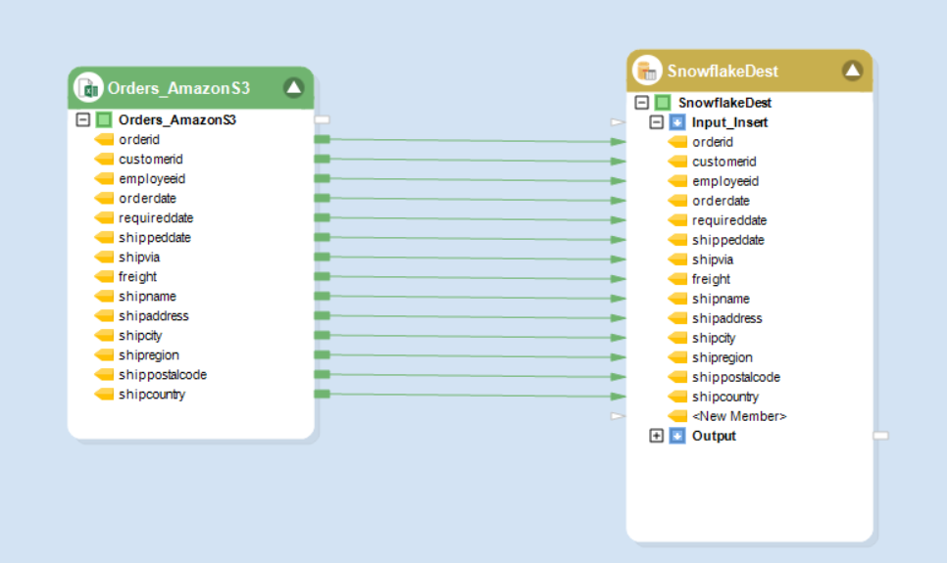The image size is (947, 563).
Task: Click the output port of the customerid source field
Action: (x=322, y=160)
